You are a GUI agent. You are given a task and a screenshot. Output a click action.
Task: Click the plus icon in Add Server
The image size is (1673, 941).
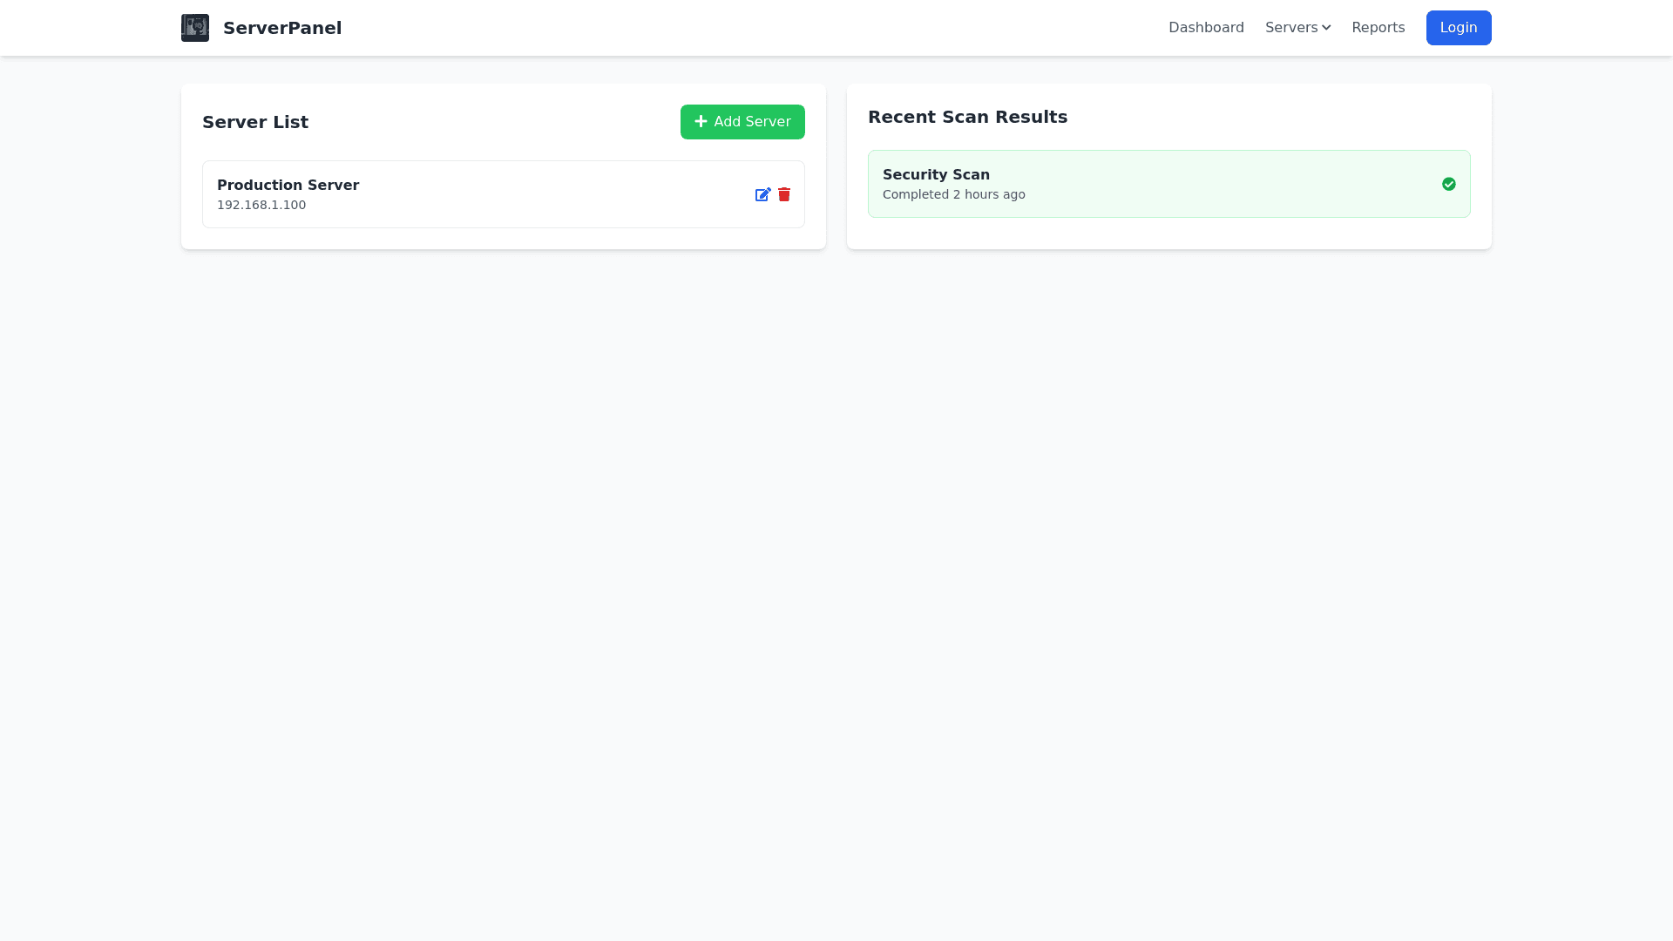[701, 122]
